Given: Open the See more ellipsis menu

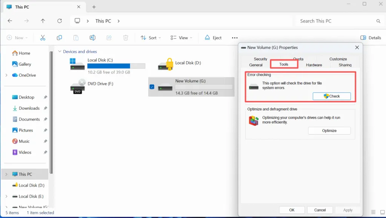Looking at the screenshot, I should 234,38.
